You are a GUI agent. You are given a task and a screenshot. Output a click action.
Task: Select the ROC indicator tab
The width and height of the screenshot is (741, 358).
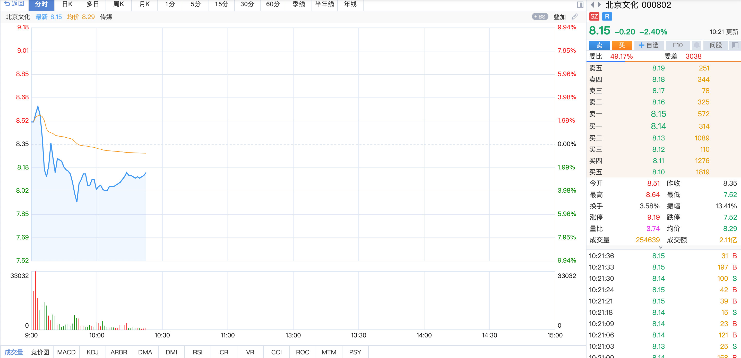[302, 352]
